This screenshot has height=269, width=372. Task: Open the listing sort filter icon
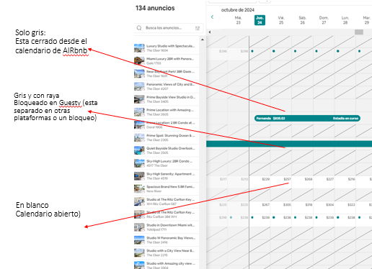tap(198, 28)
